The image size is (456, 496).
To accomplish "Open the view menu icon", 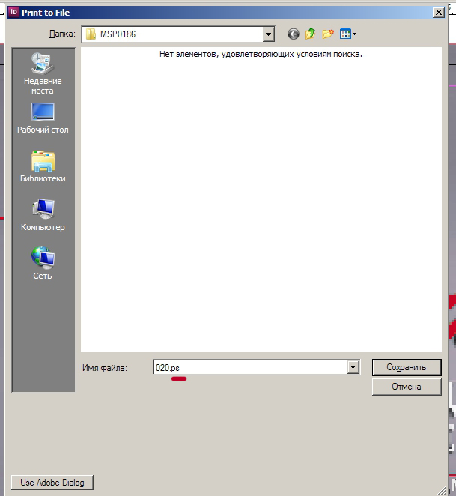I will coord(348,34).
